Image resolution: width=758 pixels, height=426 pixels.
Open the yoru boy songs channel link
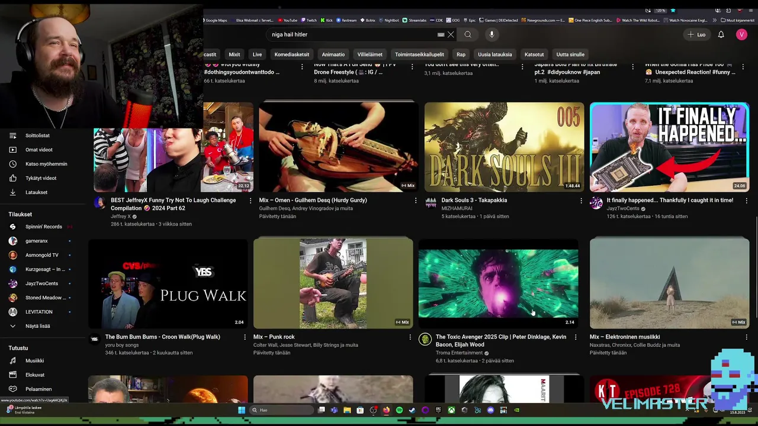point(122,345)
